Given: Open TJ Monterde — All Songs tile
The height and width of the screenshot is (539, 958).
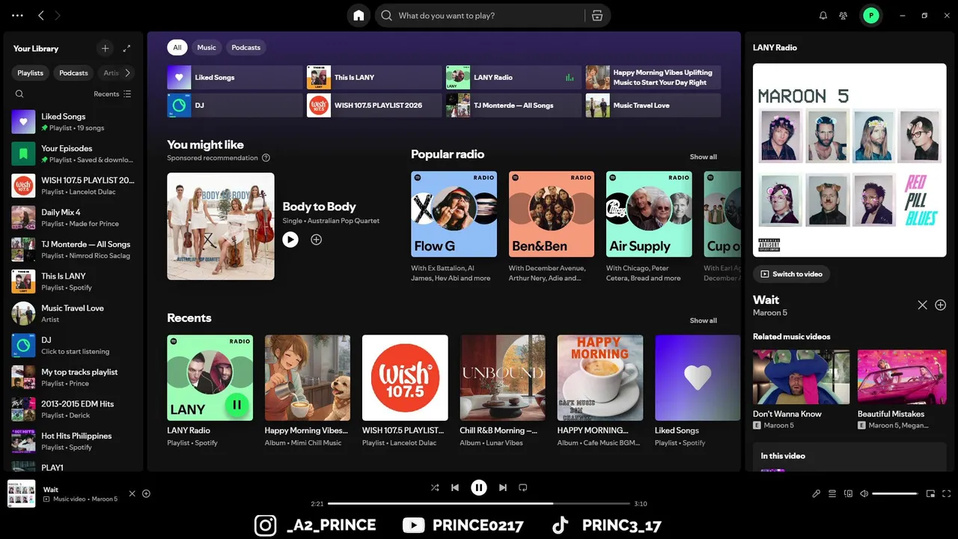Looking at the screenshot, I should [513, 105].
